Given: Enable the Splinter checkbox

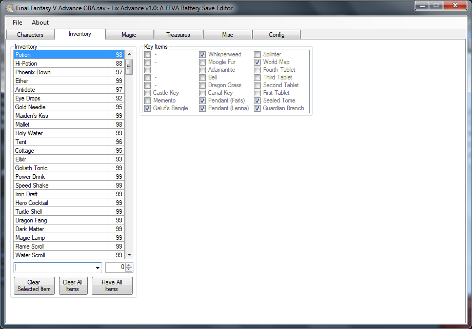Looking at the screenshot, I should [258, 55].
